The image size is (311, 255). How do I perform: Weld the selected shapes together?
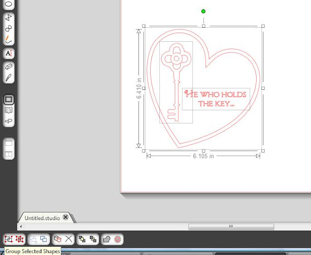pyautogui.click(x=57, y=239)
